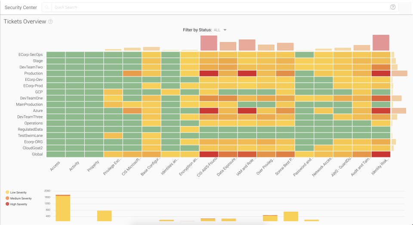The width and height of the screenshot is (413, 225).
Task: Click the green ECorp-SecOps Access heatmap cell
Action: click(56, 55)
